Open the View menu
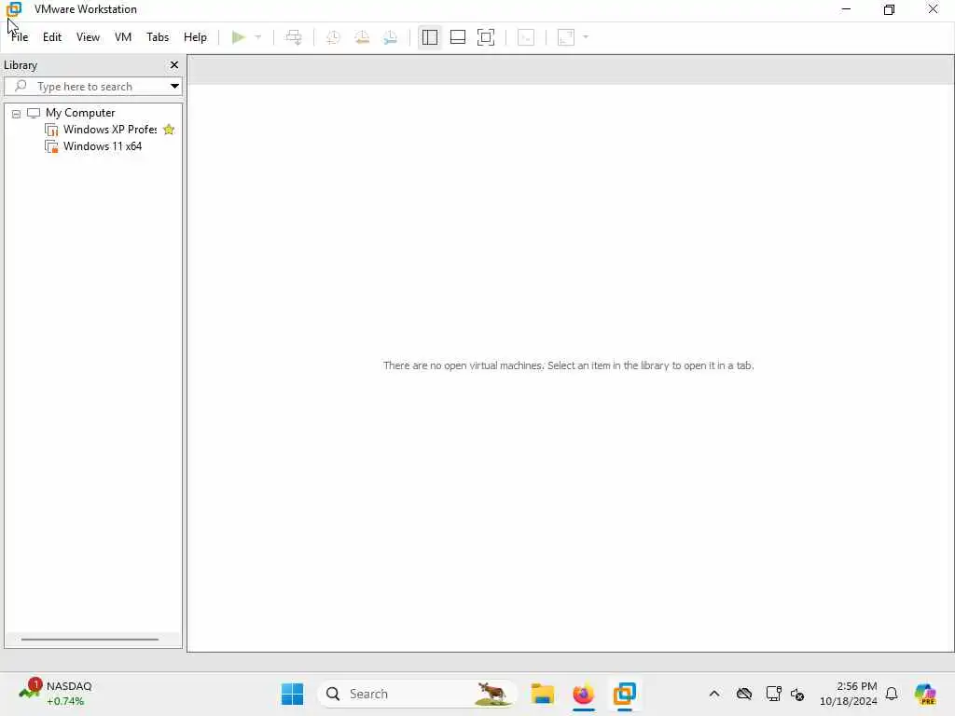955x716 pixels. 88,37
